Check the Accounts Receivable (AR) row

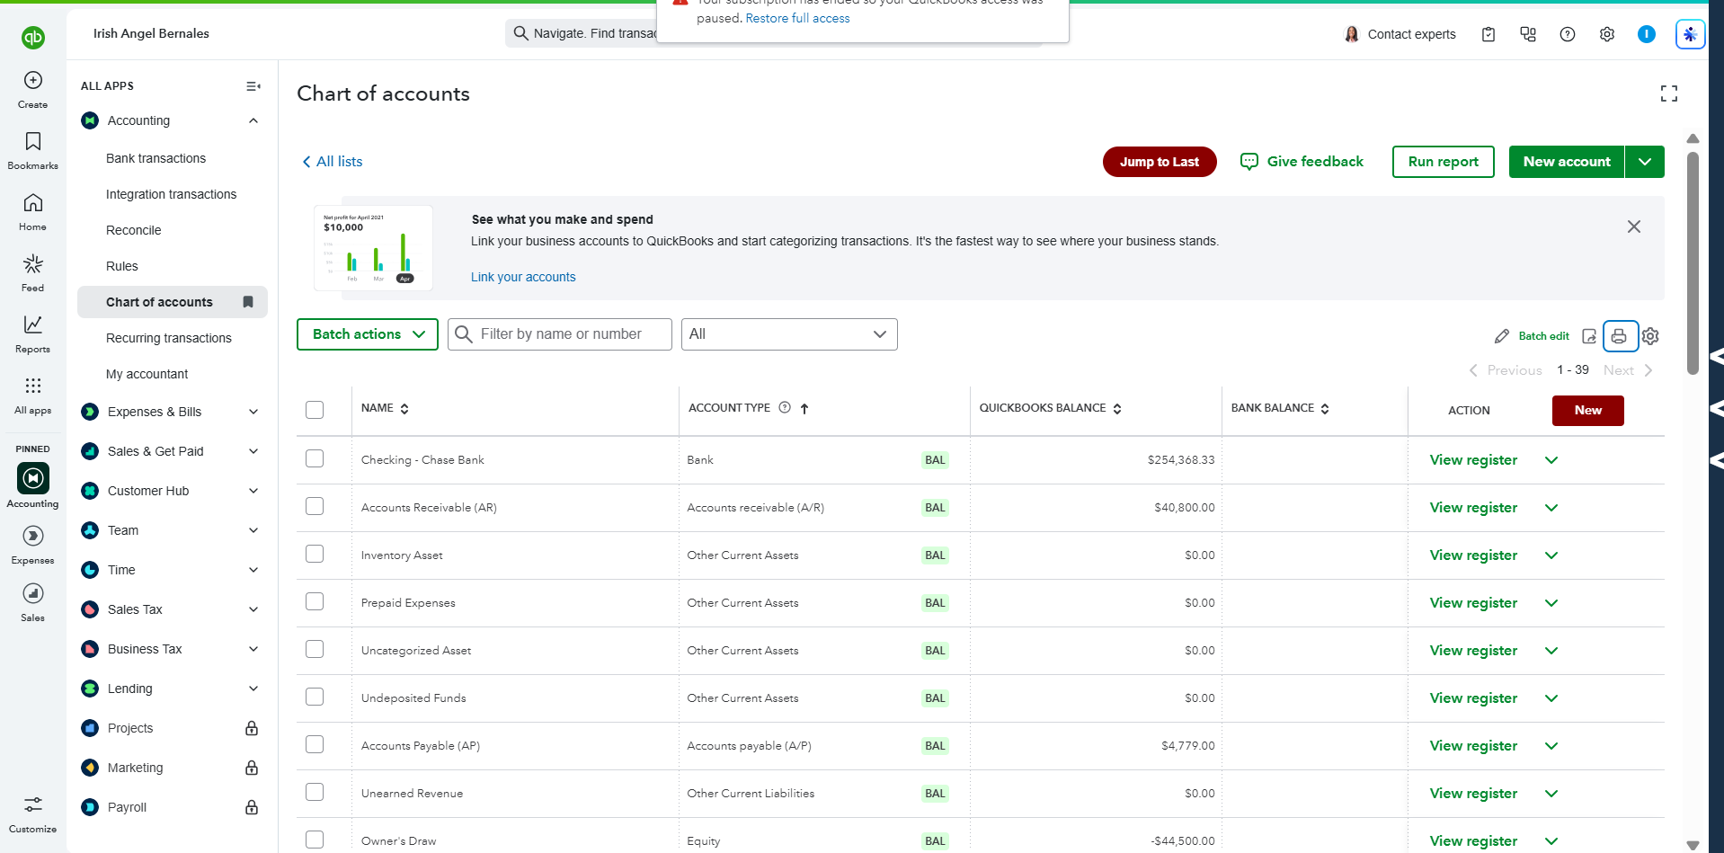click(x=315, y=506)
